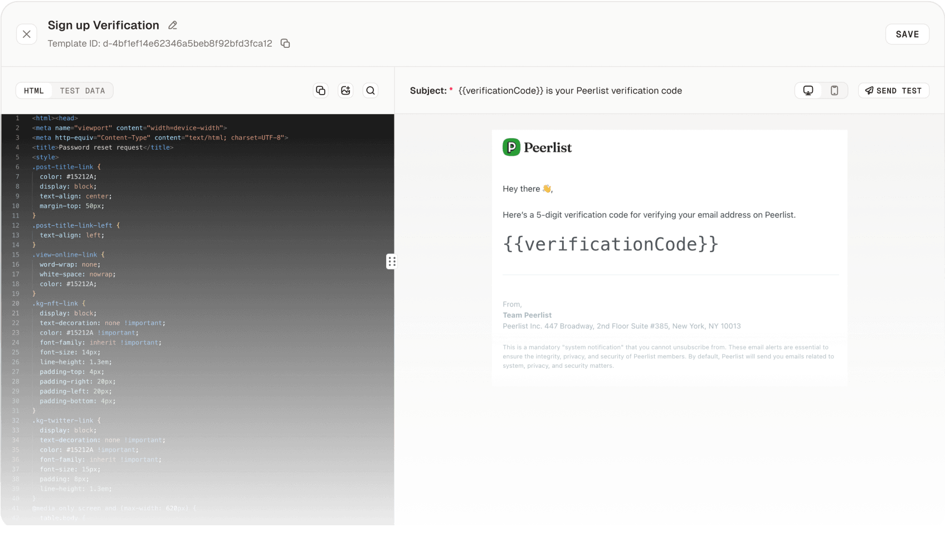This screenshot has width=945, height=557.
Task: Copy the HTML code using the duplicate icon
Action: pyautogui.click(x=320, y=90)
